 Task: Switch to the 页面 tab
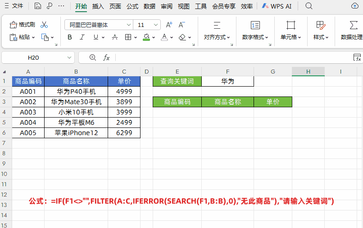(x=115, y=6)
